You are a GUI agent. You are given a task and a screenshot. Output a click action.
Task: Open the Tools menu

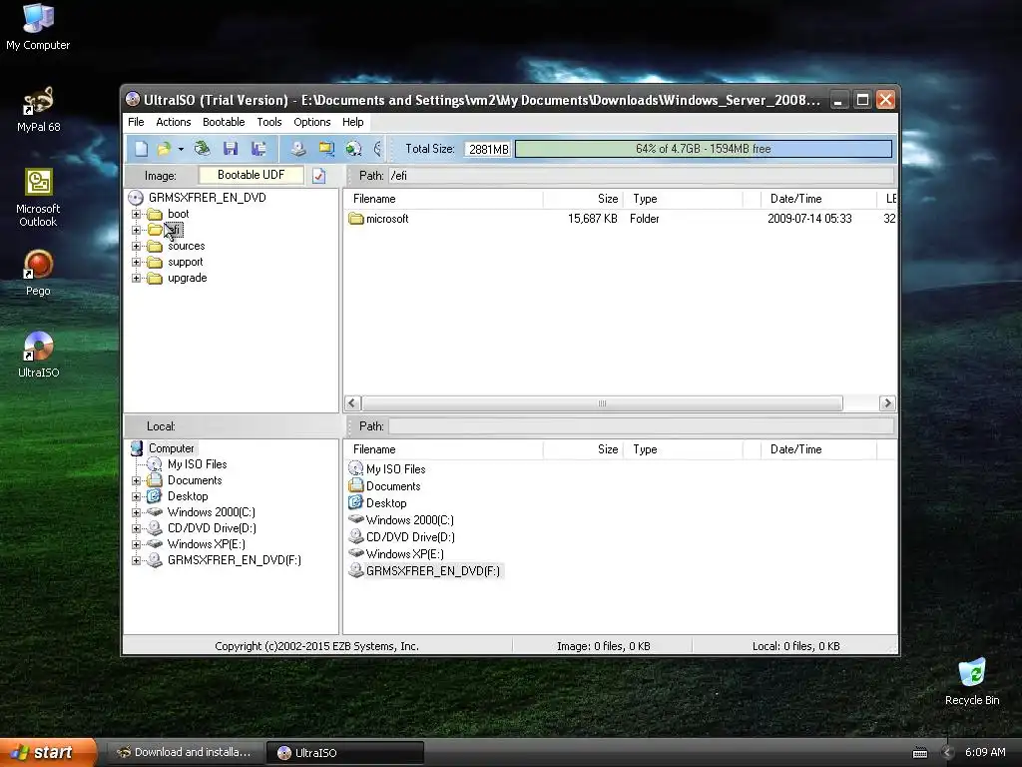(x=269, y=122)
